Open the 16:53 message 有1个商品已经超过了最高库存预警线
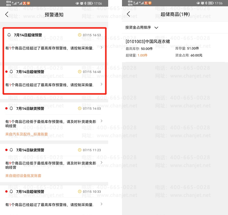The height and width of the screenshot is (215, 228). pos(49,48)
